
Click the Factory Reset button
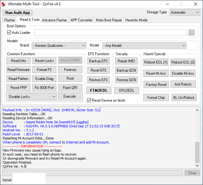[x=156, y=85]
